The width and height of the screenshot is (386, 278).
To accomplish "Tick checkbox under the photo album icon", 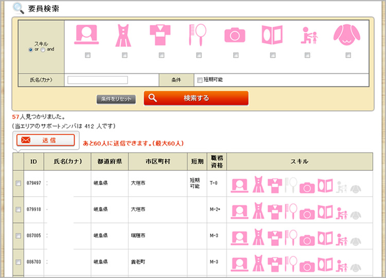I will coord(273,55).
